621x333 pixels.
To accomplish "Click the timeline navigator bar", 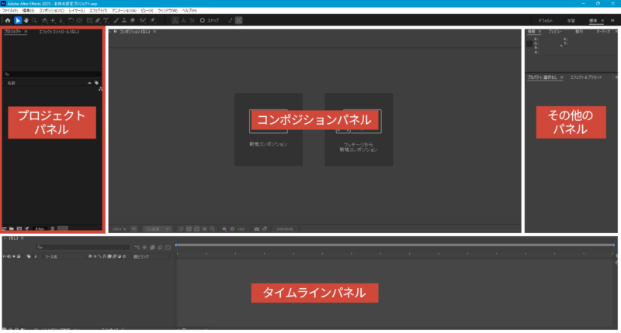I will coord(395,245).
